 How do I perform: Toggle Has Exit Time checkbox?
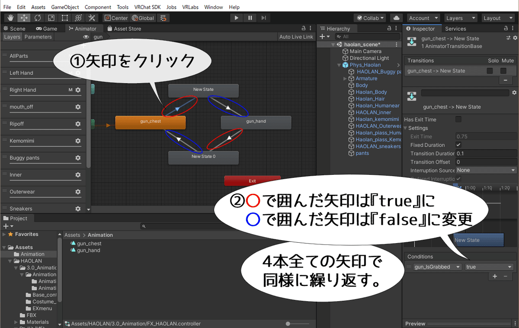point(458,119)
